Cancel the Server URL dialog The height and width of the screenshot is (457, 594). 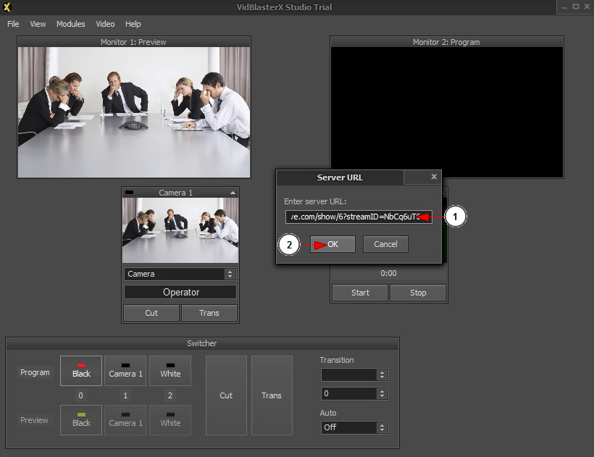tap(385, 244)
